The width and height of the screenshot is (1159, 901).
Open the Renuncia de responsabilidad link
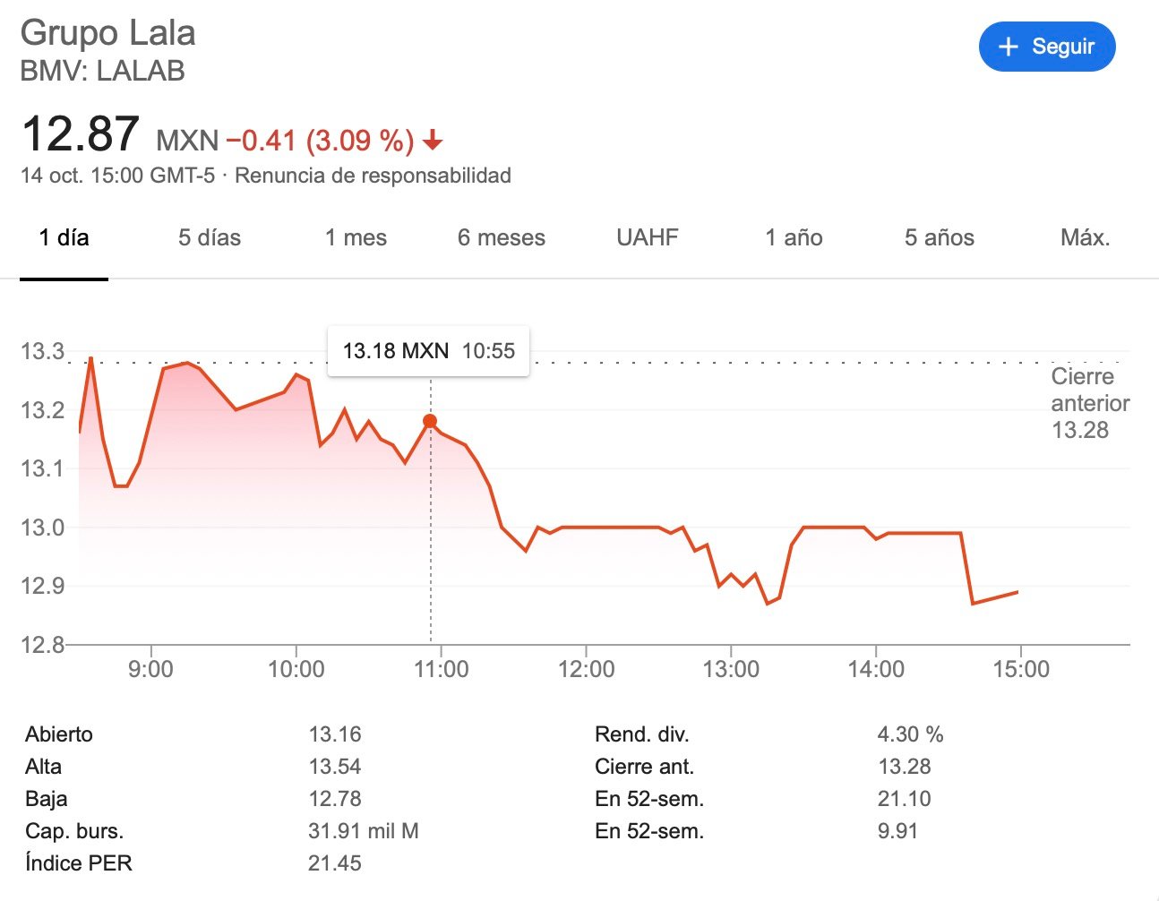click(x=373, y=176)
